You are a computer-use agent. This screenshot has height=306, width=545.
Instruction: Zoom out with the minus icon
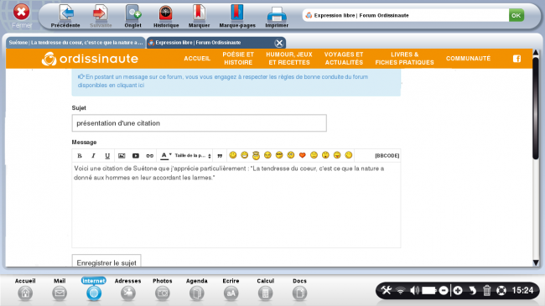444,290
